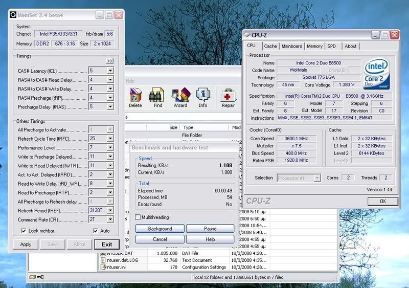Image resolution: width=409 pixels, height=288 pixels.
Task: Open Read to Write Delay (tRD_WR) dropdown
Action: click(110, 183)
